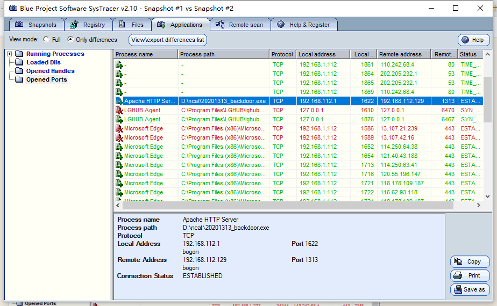Screen dimensions: 497x306
Task: Click removed icon of Microsoft Edge port 1586
Action: [119, 129]
